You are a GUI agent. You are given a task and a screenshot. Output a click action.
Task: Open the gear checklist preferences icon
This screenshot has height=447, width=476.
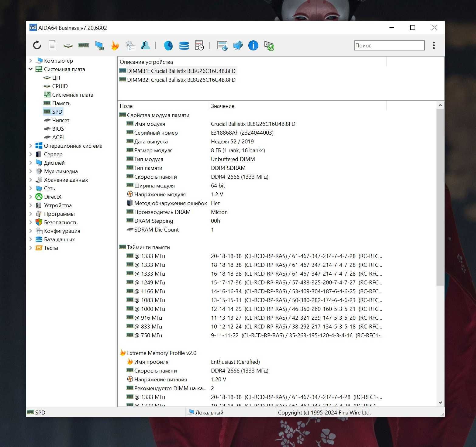(x=130, y=46)
